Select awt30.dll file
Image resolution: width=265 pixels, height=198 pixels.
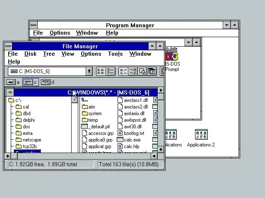click(x=130, y=127)
